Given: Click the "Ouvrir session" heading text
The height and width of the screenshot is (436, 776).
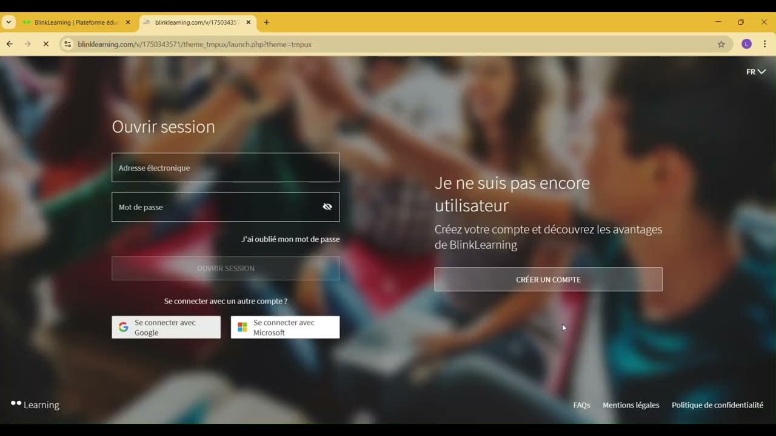Looking at the screenshot, I should tap(164, 127).
